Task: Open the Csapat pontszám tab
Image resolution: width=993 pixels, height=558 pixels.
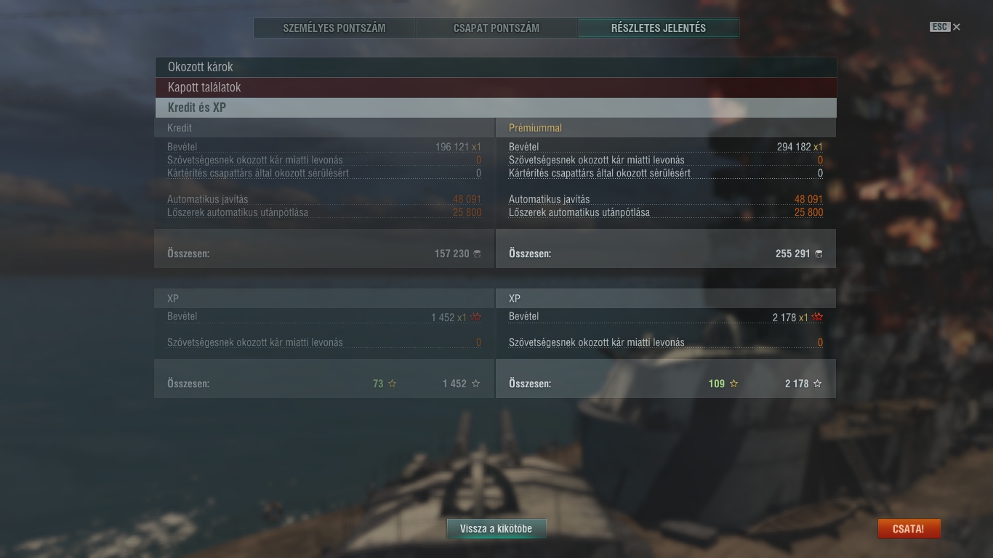Action: tap(496, 28)
